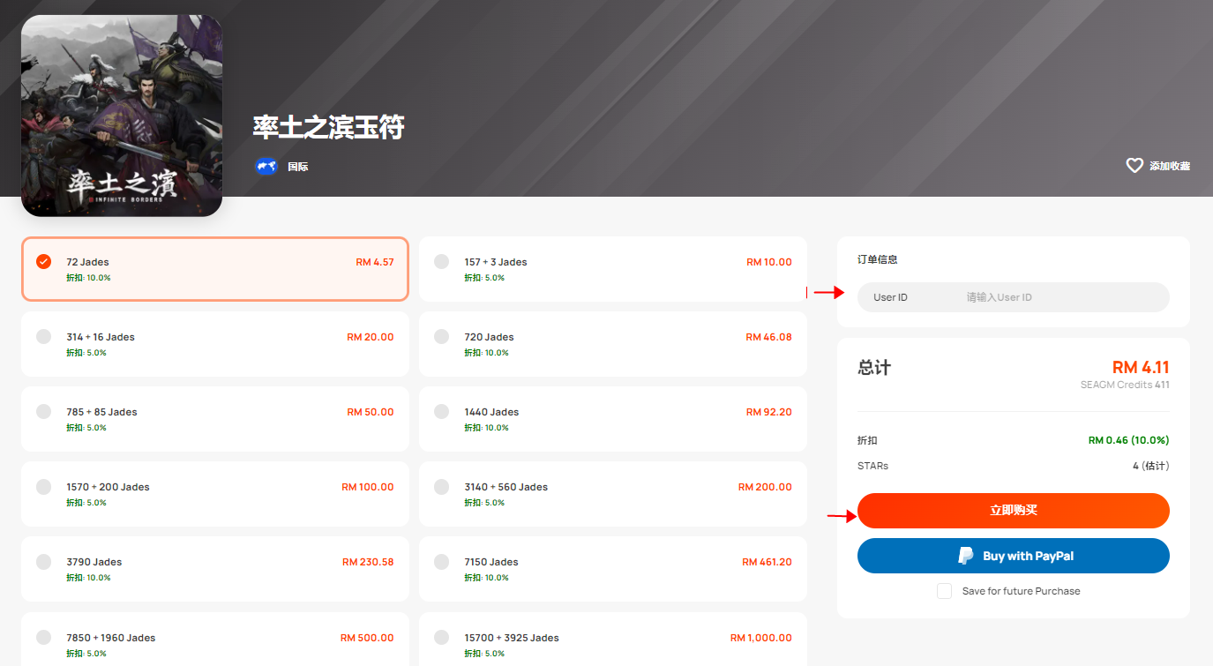Click the RM 4.11 total amount
Screen dimensions: 1213x666
pos(1141,368)
